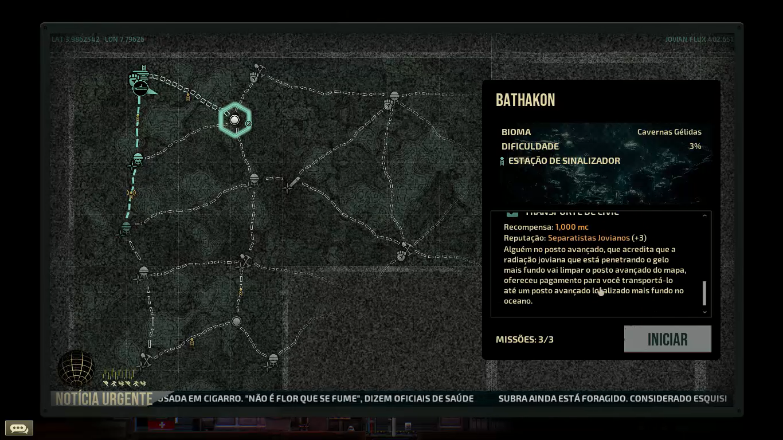Click the small target ring on the hexagon
Viewport: 783px width, 440px height.
(248, 123)
